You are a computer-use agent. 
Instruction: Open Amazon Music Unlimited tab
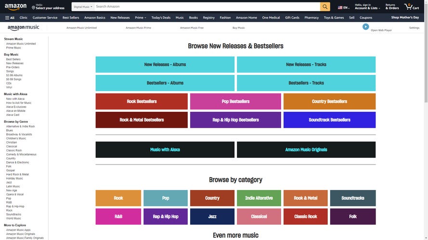click(81, 28)
